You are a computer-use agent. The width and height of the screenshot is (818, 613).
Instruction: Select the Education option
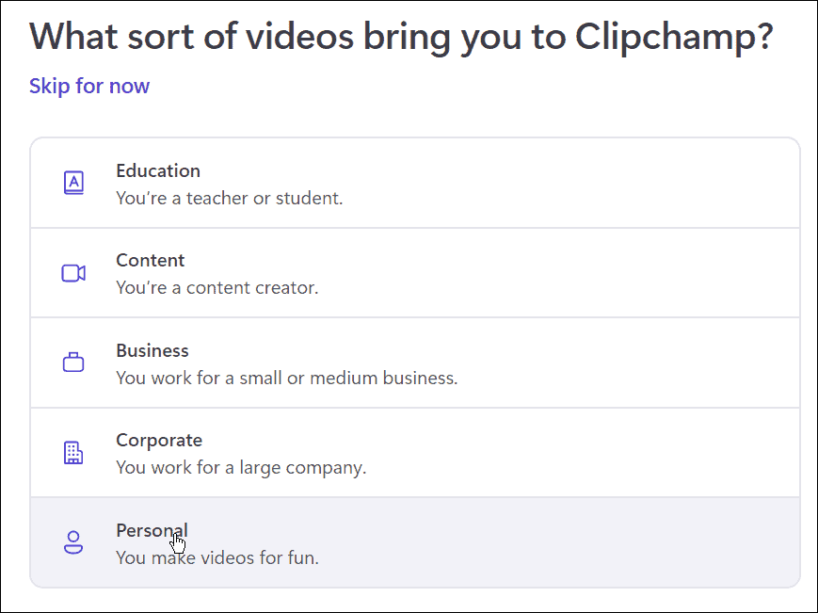(414, 183)
